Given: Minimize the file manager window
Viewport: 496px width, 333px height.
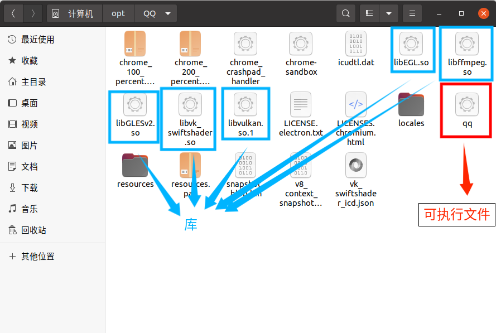Looking at the screenshot, I should click(x=439, y=13).
